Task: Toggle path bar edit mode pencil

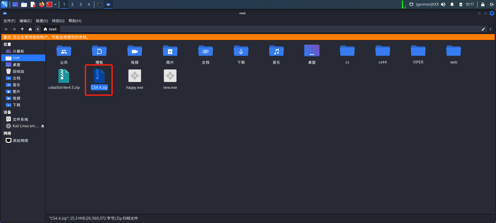Action: coord(483,29)
